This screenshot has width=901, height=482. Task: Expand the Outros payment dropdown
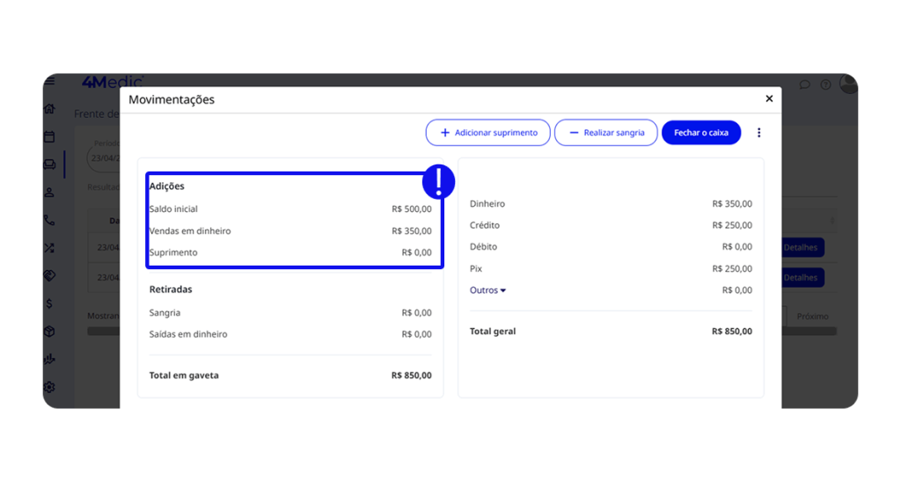tap(487, 290)
